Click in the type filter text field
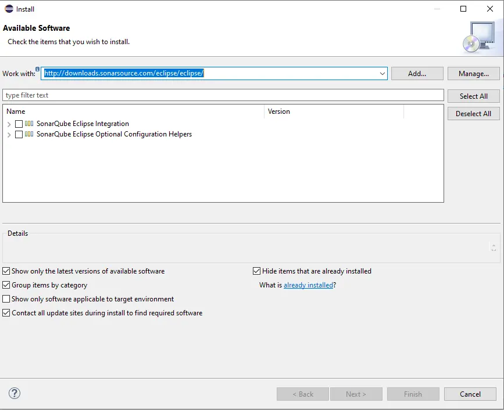This screenshot has width=504, height=410. click(223, 95)
